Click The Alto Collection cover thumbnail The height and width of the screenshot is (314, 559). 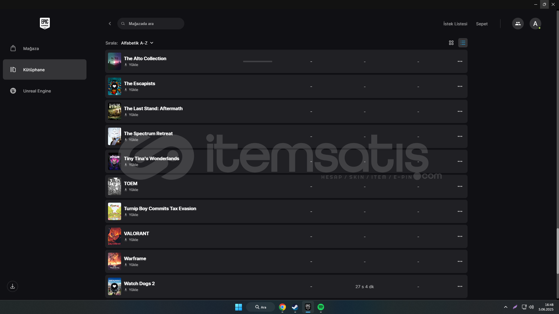click(x=114, y=61)
